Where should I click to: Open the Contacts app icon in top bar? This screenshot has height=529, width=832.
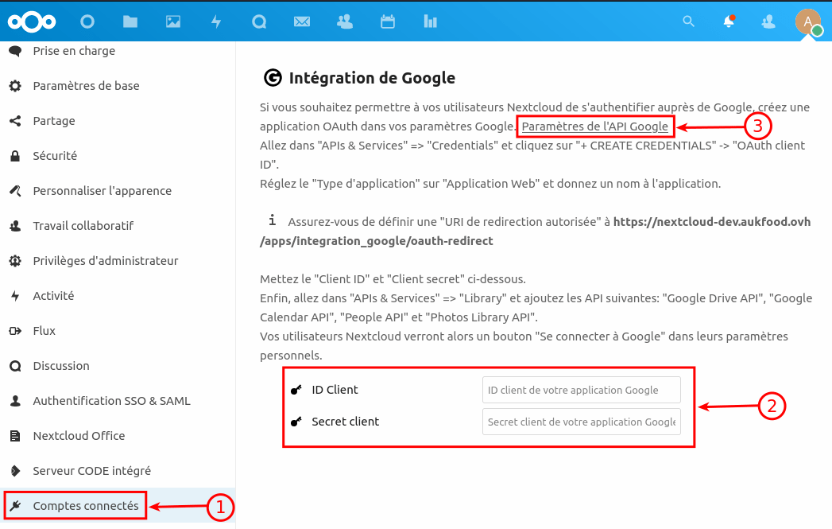click(x=345, y=21)
